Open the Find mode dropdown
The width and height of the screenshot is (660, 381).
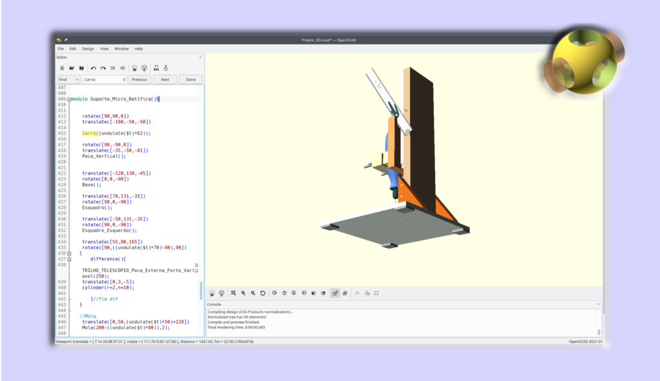(68, 79)
